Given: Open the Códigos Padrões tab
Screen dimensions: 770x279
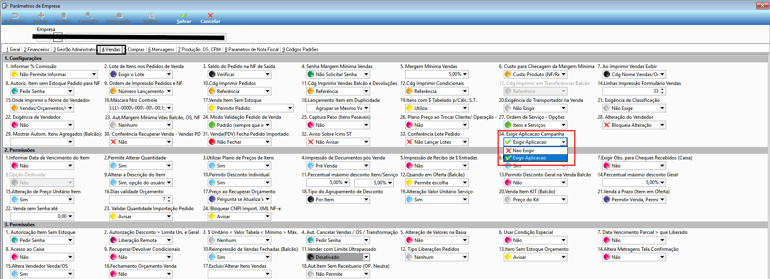Looking at the screenshot, I should 300,50.
